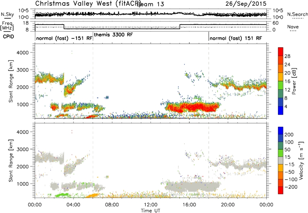Click the "themis 3300 RF" label
308x213 pixels.
[x=114, y=35]
